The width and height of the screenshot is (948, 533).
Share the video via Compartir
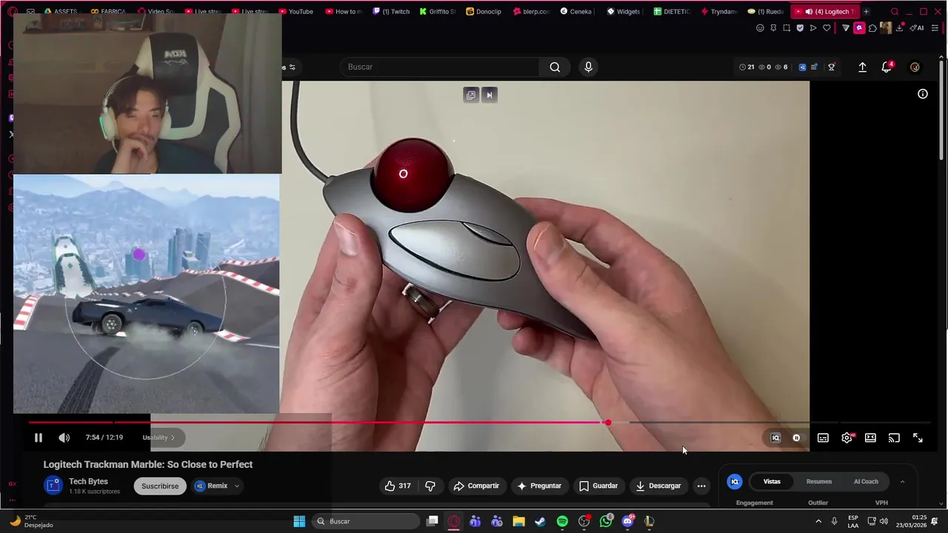[476, 486]
